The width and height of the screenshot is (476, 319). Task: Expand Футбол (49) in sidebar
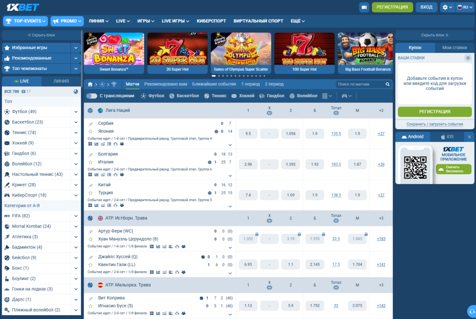coord(76,112)
